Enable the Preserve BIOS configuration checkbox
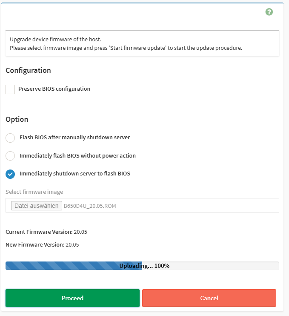The width and height of the screenshot is (289, 316). 10,89
